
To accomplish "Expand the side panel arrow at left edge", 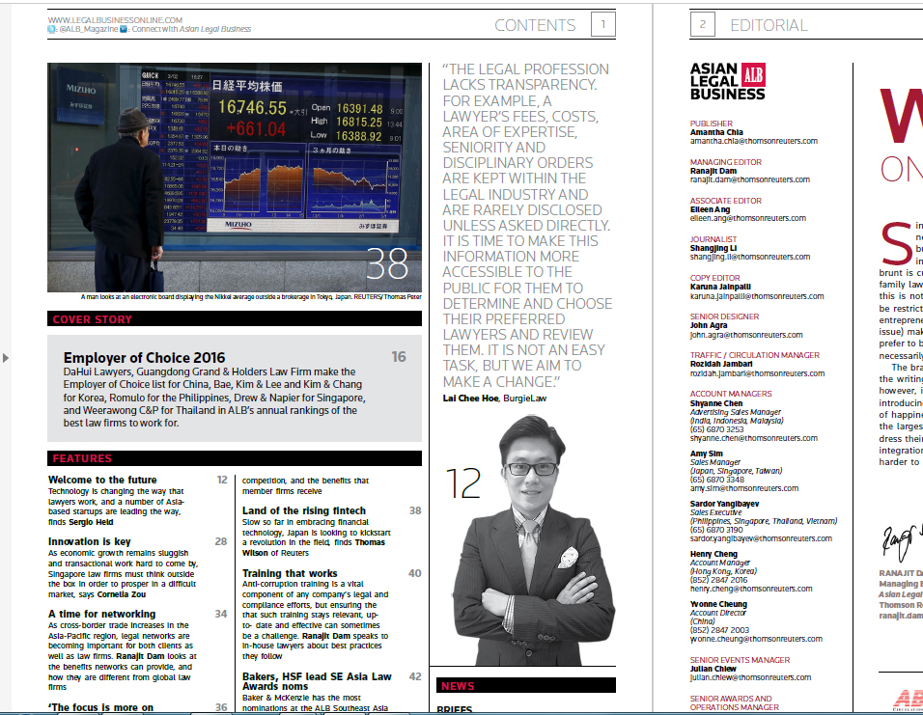I will click(5, 358).
